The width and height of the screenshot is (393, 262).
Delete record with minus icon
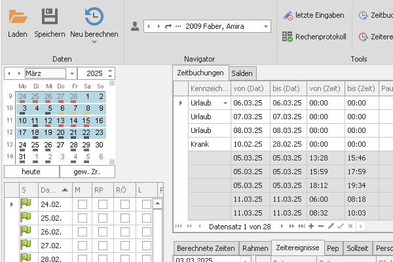321,226
